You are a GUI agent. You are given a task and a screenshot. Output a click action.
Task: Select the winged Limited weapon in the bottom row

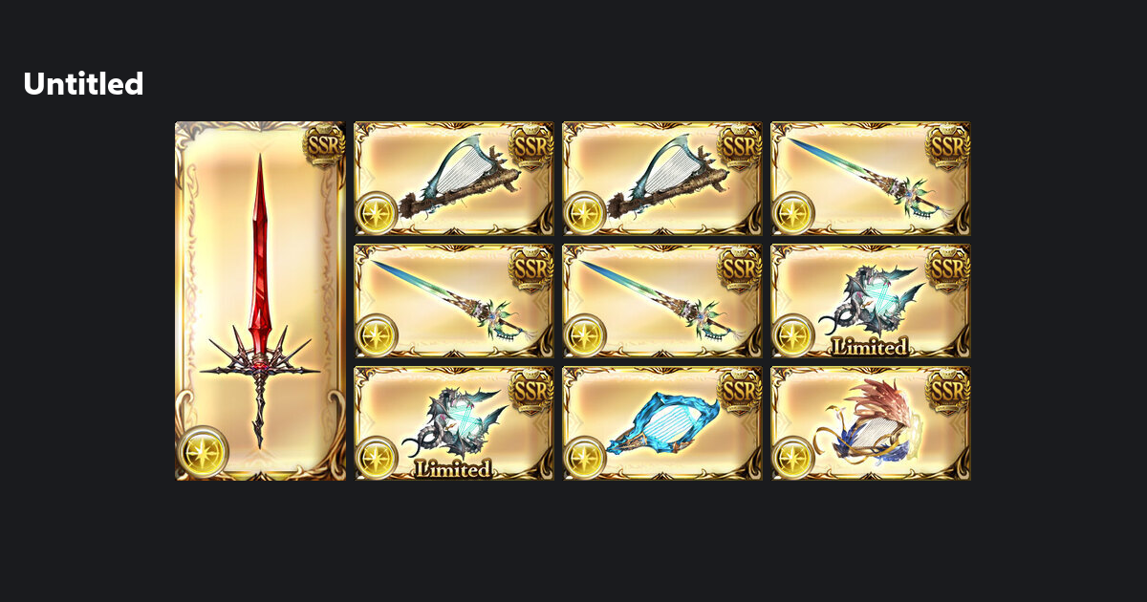coord(454,423)
